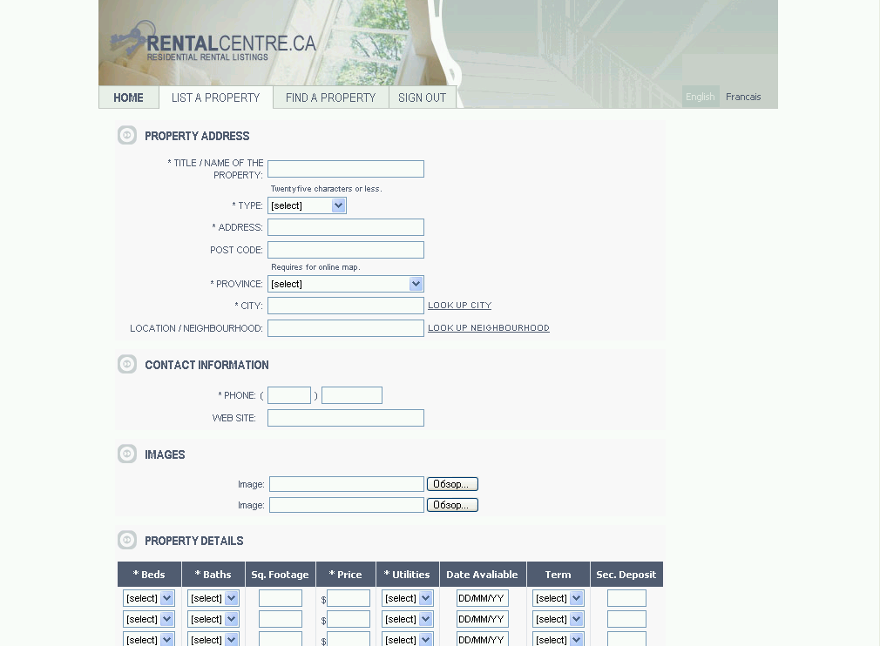Open first row Utilities dropdown
880x646 pixels.
pos(408,598)
